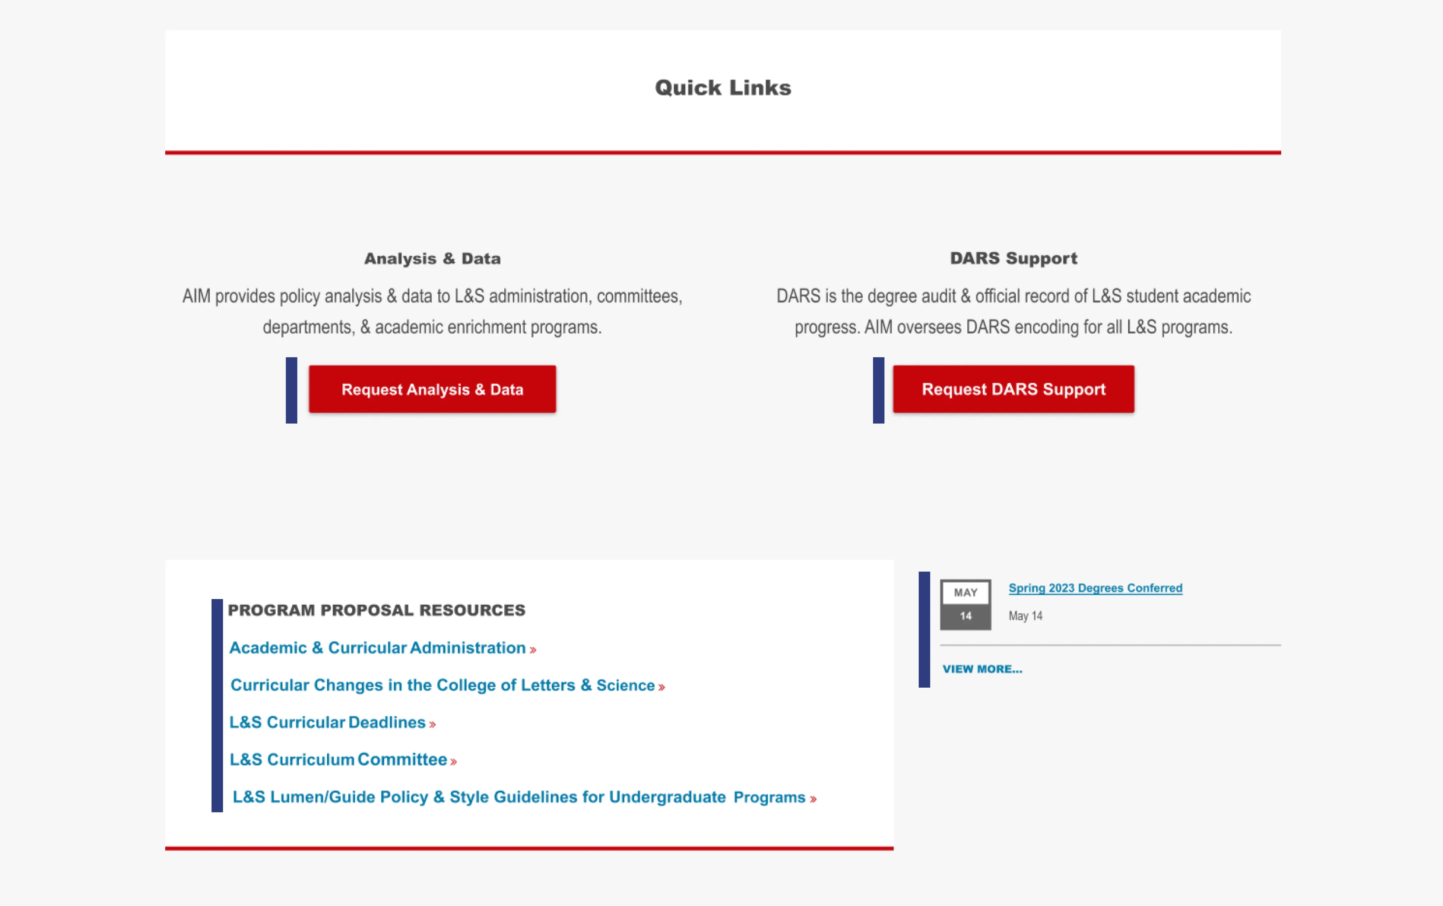
Task: Open the L&S Curricular Deadlines link
Action: (333, 723)
